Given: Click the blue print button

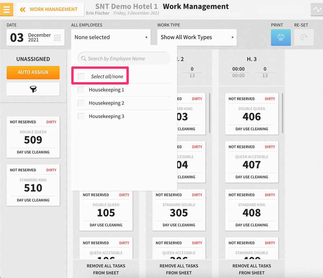Looking at the screenshot, I should (x=281, y=37).
